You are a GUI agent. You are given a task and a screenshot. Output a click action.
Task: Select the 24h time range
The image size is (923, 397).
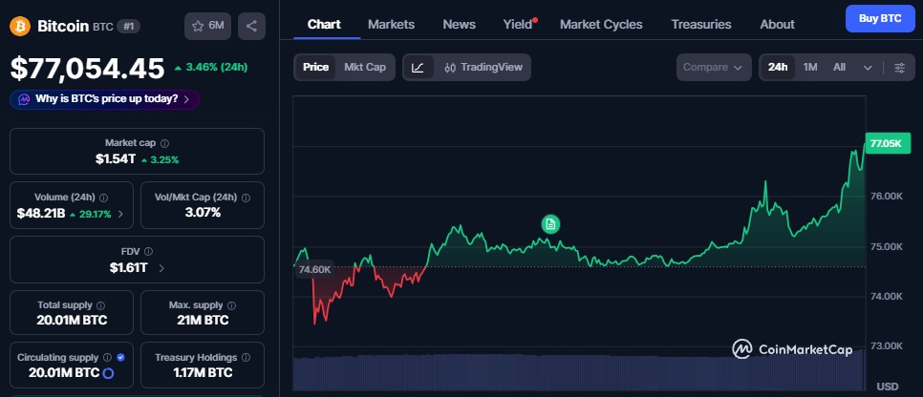pyautogui.click(x=778, y=67)
